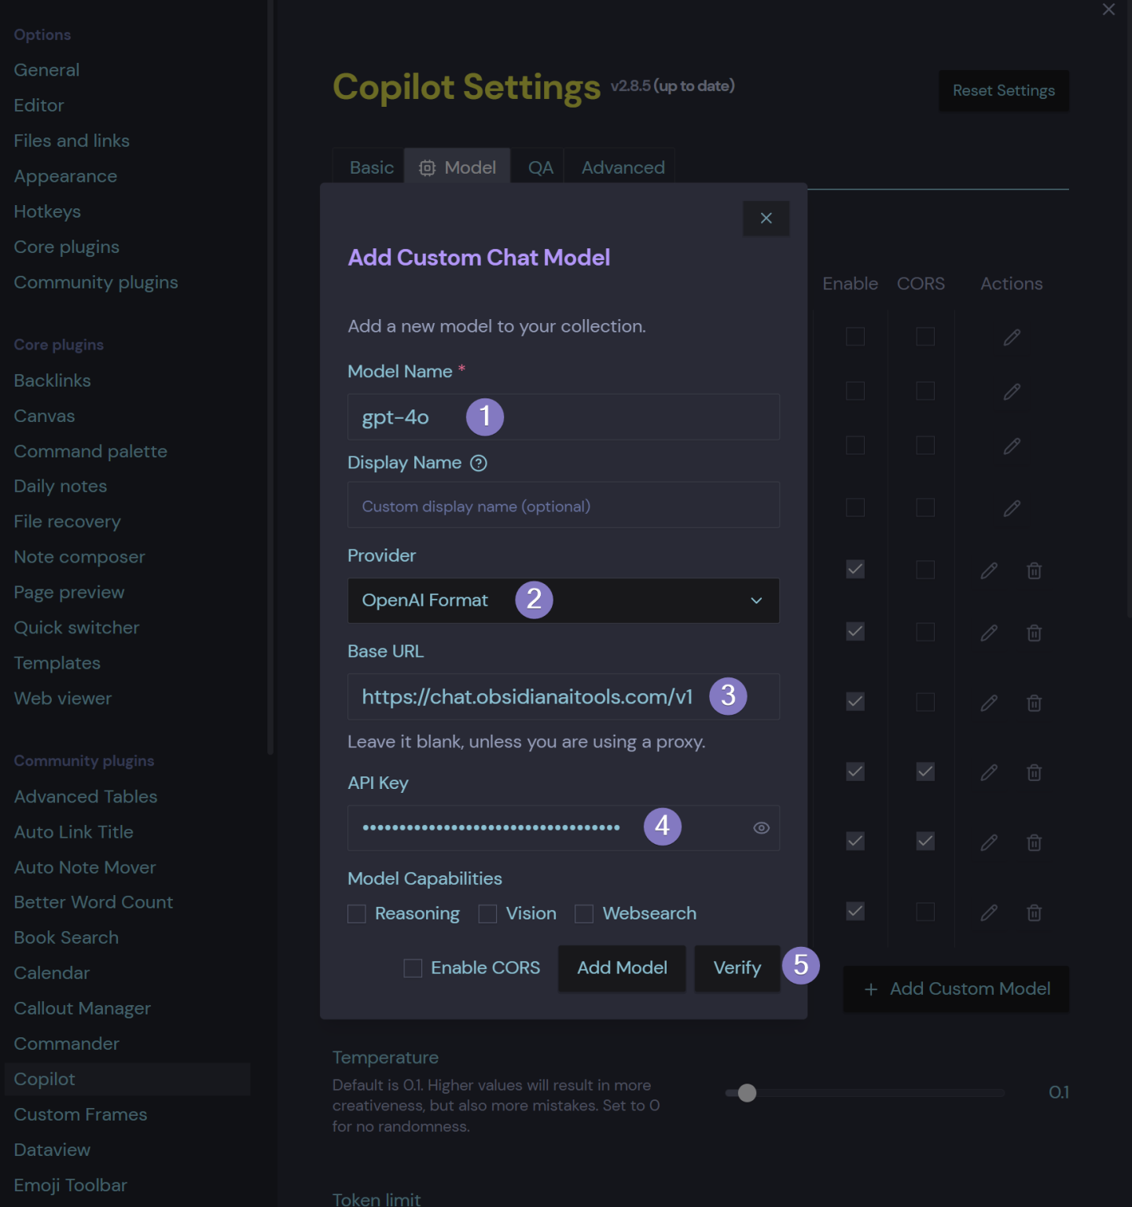Image resolution: width=1132 pixels, height=1207 pixels.
Task: Open the Provider dropdown
Action: (563, 600)
